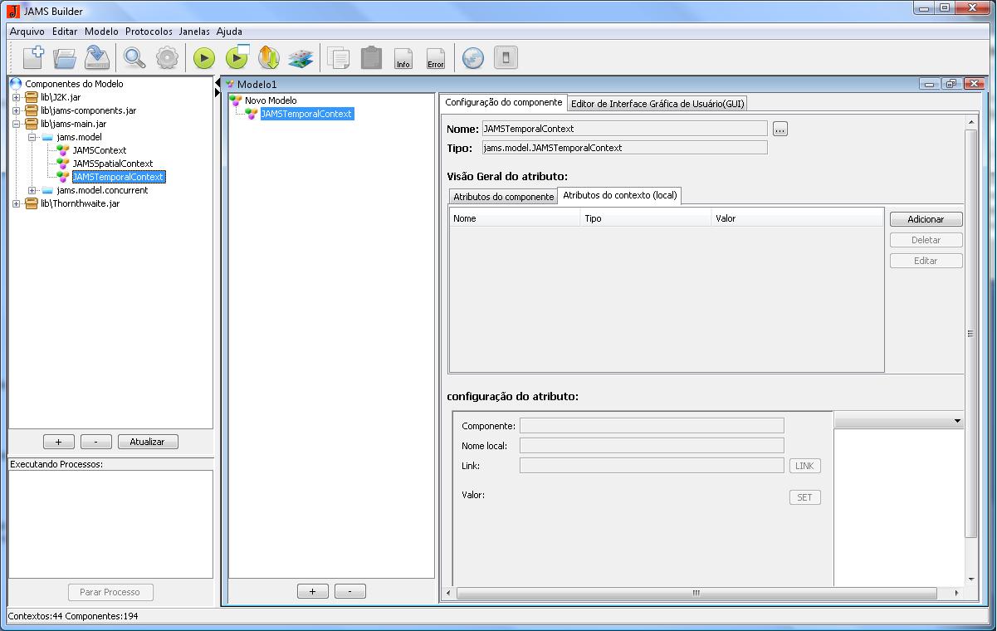Run the model with the green play icon
This screenshot has height=631, width=997.
point(204,58)
